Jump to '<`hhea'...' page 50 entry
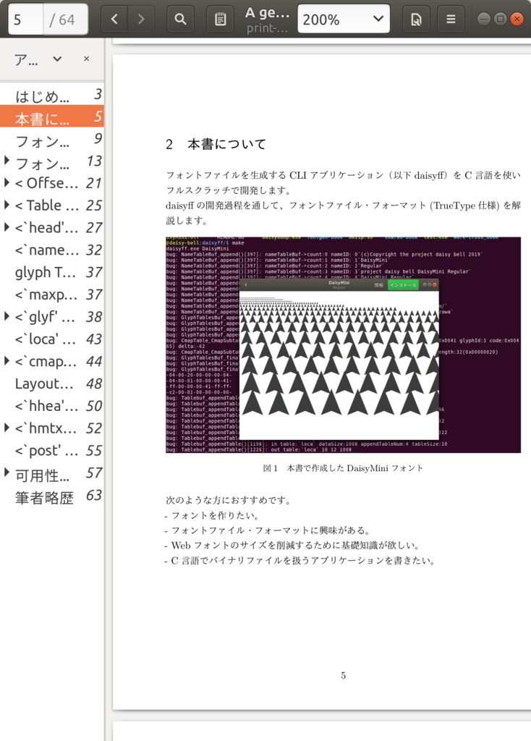This screenshot has height=741, width=531. (52, 405)
